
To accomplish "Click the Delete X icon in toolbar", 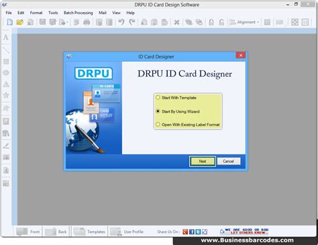I will click(176, 22).
